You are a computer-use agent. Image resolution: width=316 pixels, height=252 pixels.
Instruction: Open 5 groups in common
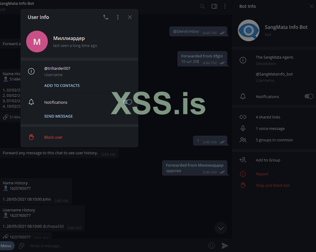274,140
